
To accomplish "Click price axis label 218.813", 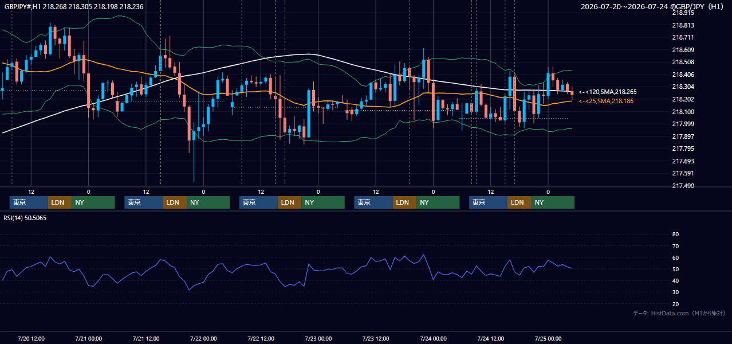I will point(683,25).
